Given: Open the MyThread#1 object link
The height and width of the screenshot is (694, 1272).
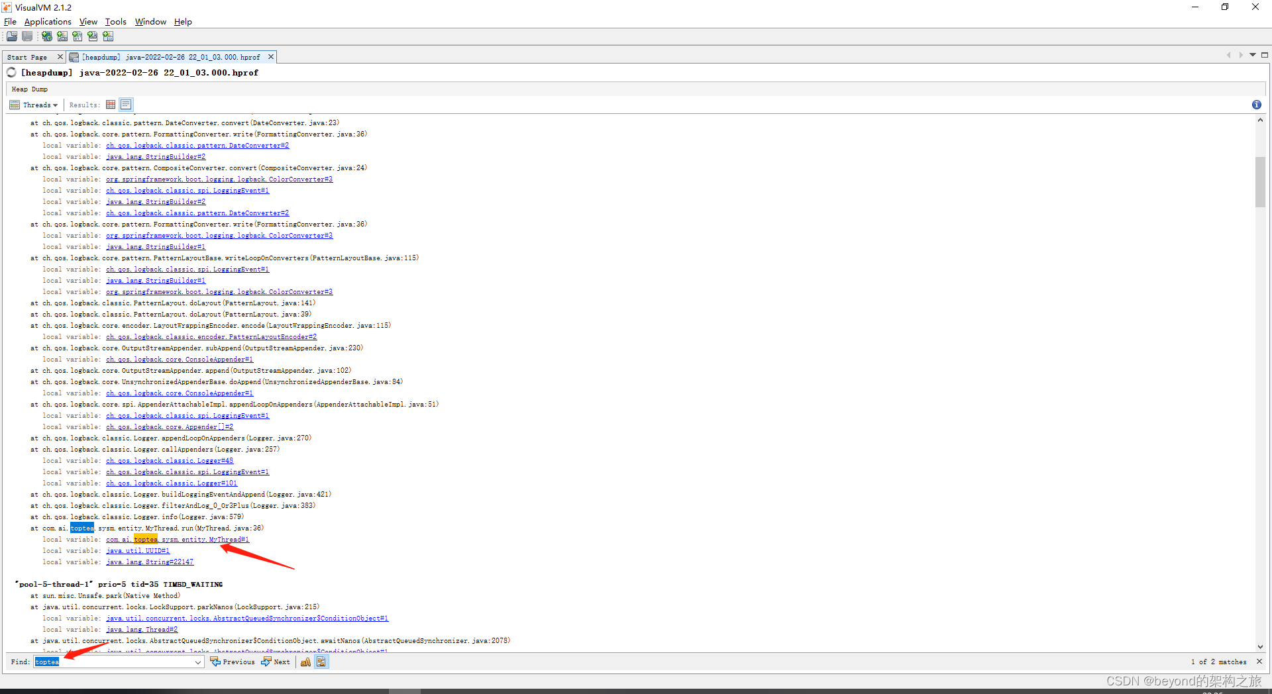Looking at the screenshot, I should click(178, 540).
